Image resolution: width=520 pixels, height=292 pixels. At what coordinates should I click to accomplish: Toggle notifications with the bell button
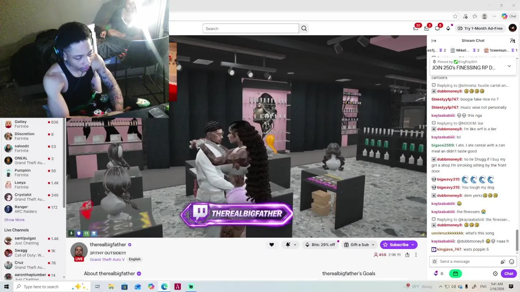[288, 245]
